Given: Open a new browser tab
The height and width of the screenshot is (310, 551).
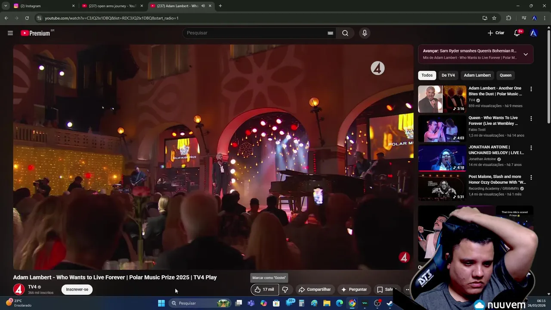Looking at the screenshot, I should (220, 6).
